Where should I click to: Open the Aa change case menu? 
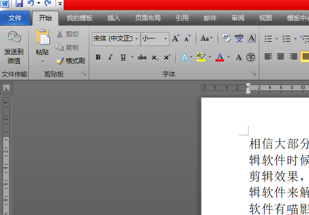pyautogui.click(x=206, y=38)
